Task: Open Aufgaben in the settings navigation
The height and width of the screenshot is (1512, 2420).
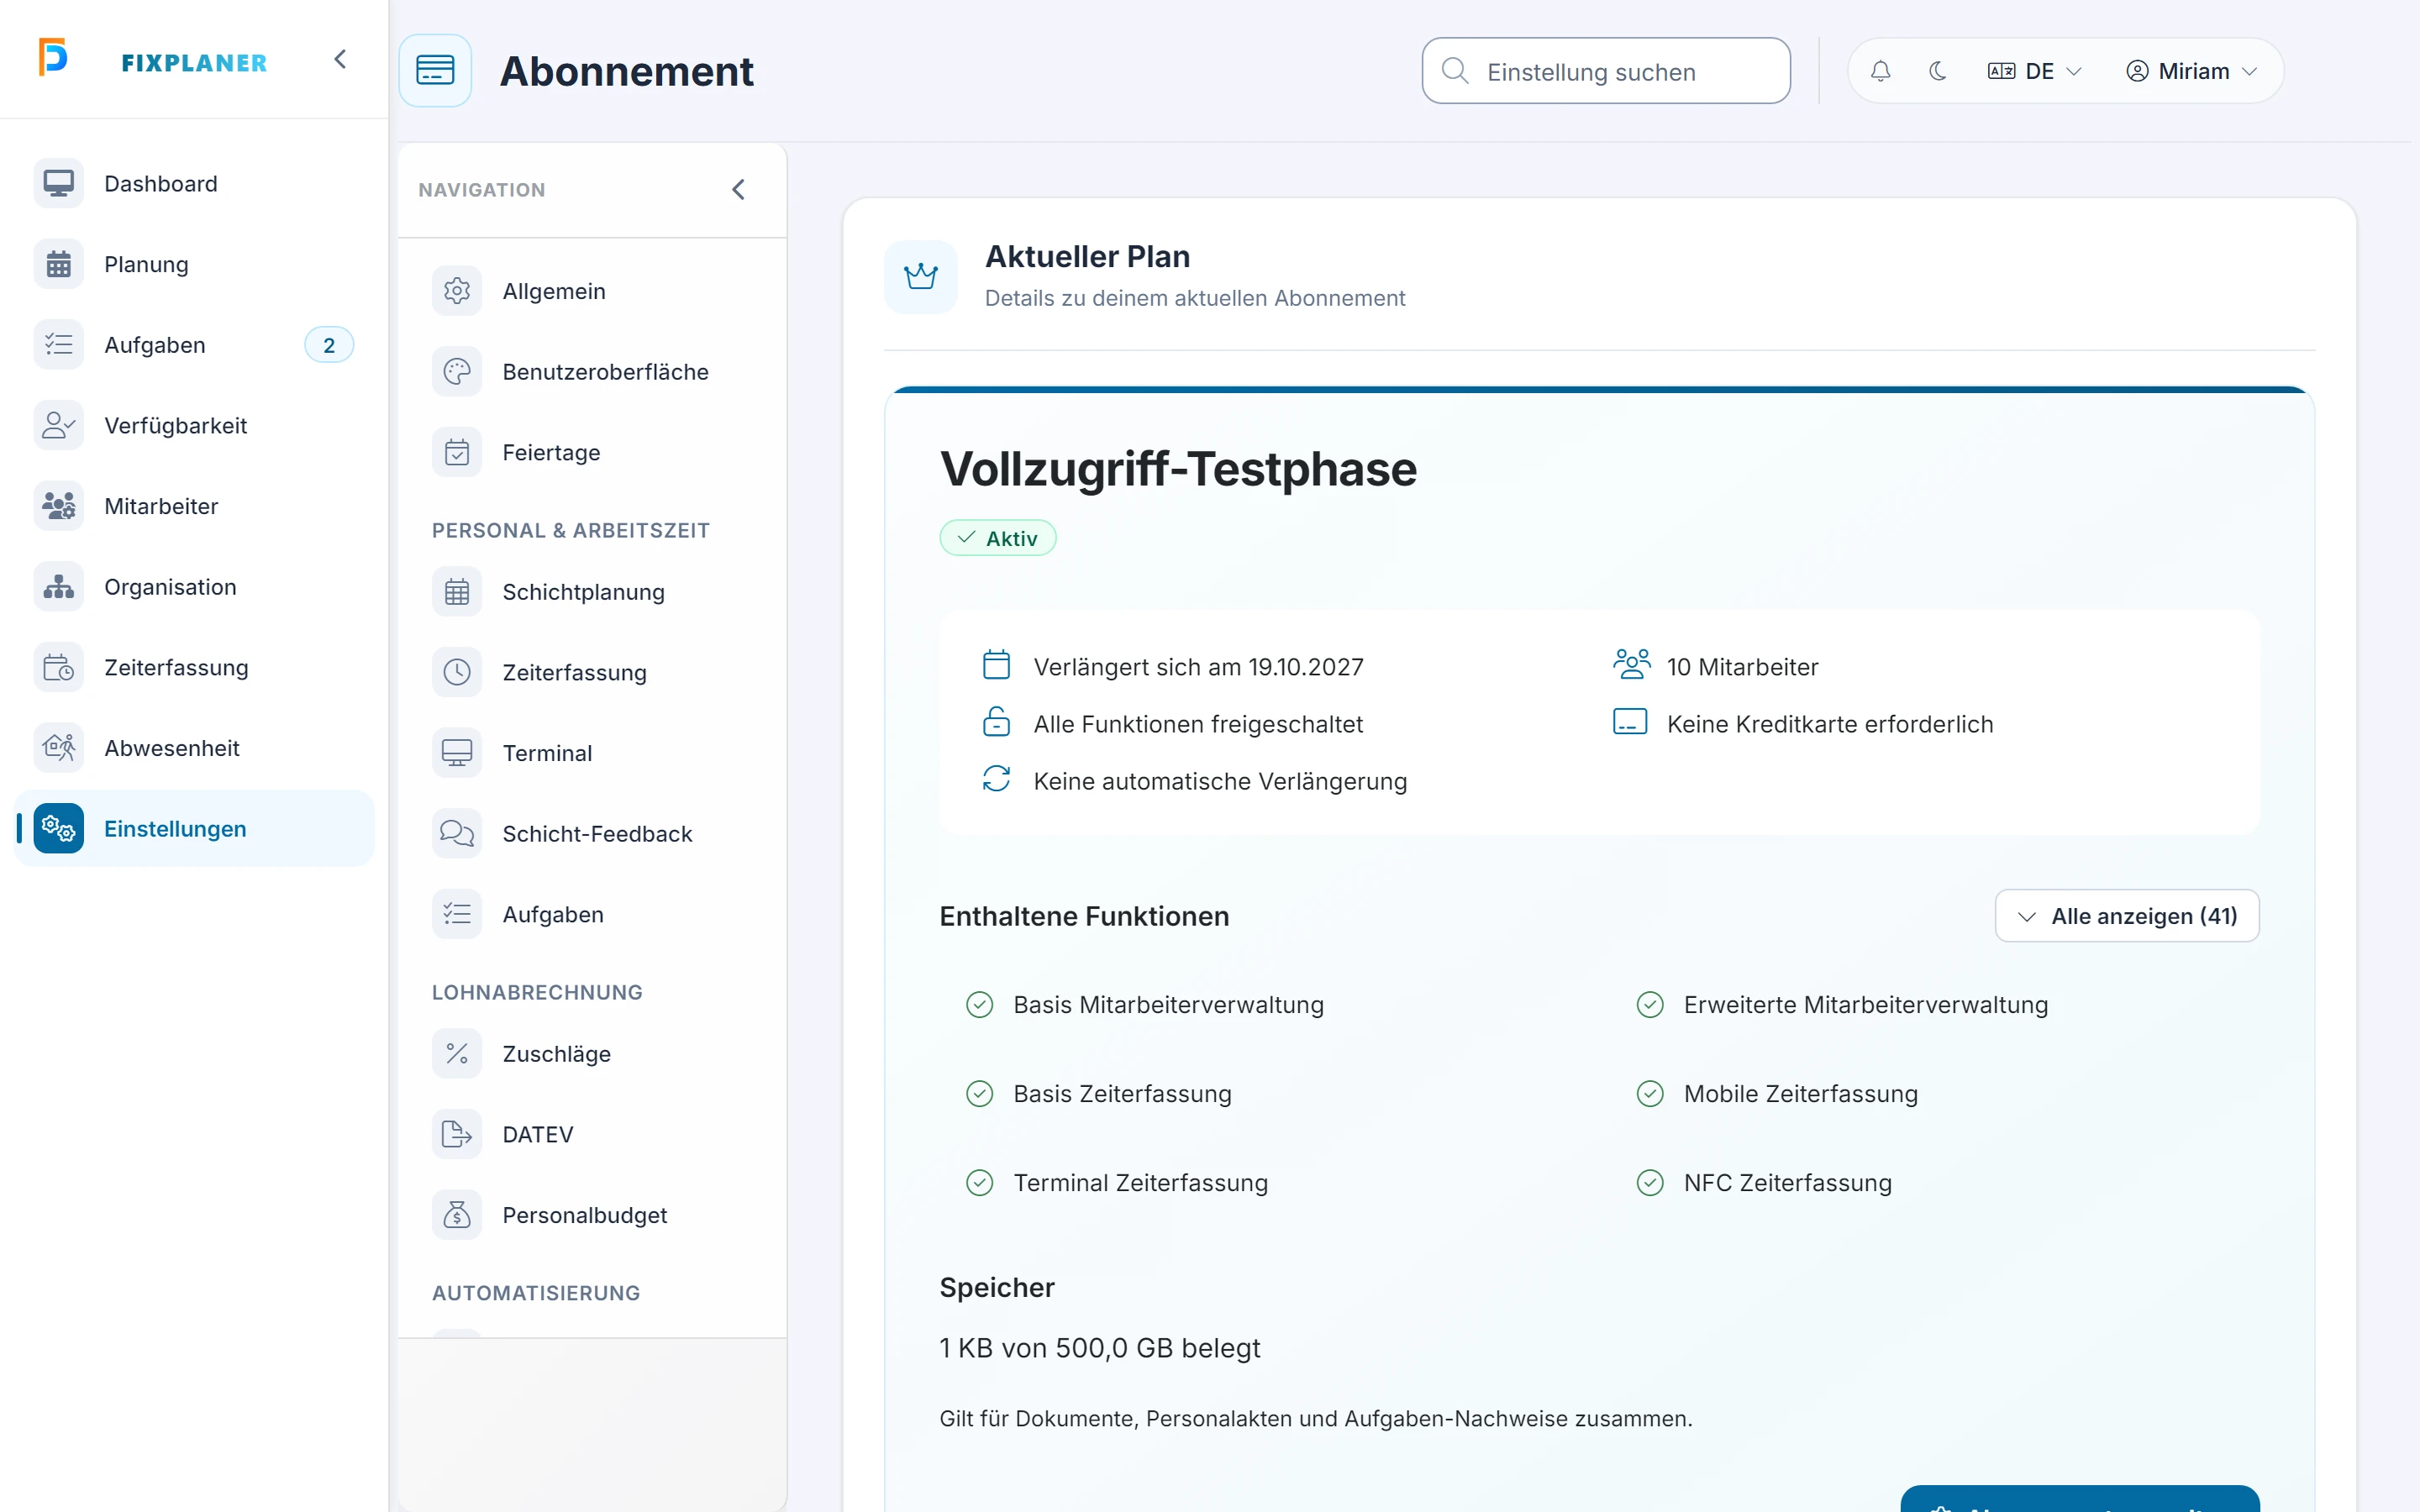Action: 592,915
